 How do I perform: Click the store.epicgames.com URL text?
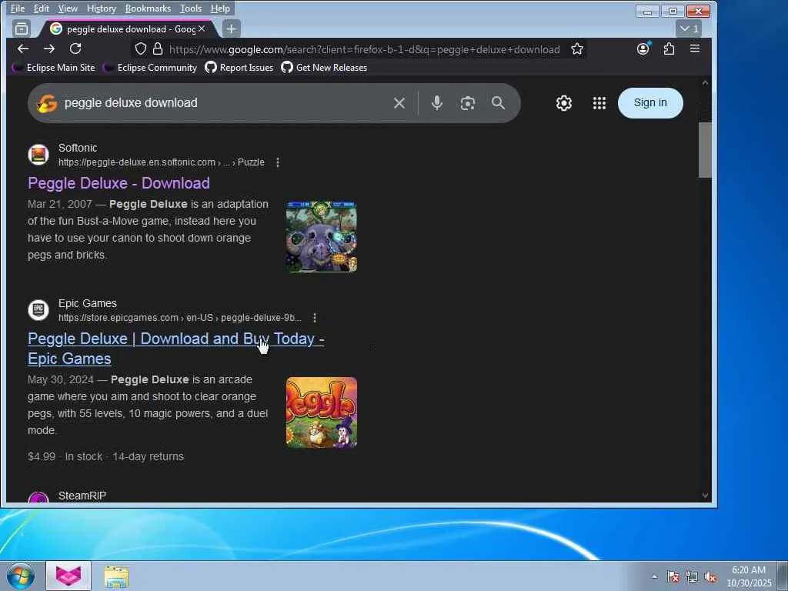click(180, 318)
